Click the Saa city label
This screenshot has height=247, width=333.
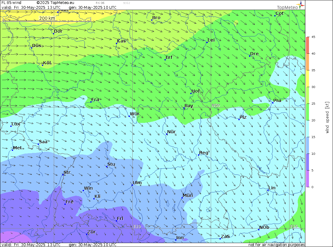43,142
